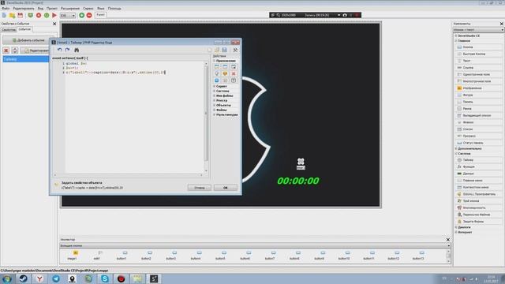Select the Таймер event in the events list
The height and width of the screenshot is (284, 505).
pos(26,59)
